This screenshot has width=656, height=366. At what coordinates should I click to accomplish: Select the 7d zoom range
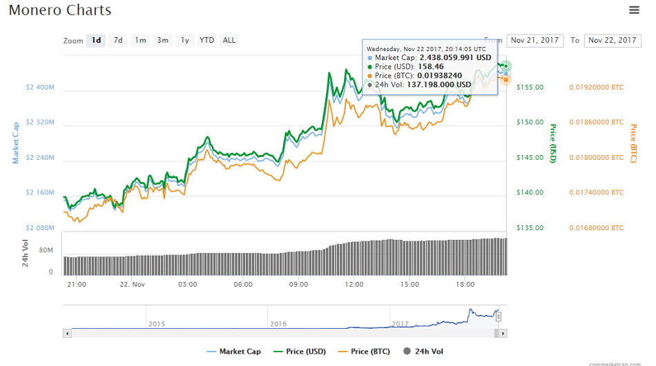(118, 41)
